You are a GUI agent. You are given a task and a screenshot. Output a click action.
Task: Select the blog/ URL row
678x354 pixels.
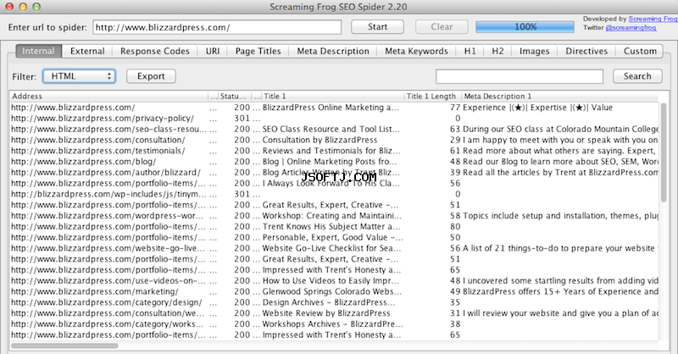[x=334, y=162]
